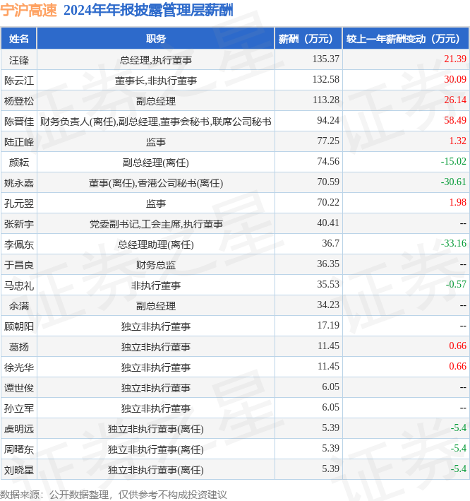Click the position cell 党委副书记,工会主席,执行董事

coord(156,224)
